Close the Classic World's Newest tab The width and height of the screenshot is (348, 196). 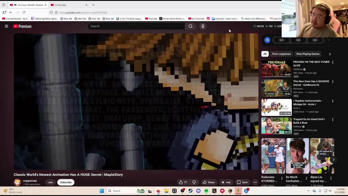pos(45,5)
